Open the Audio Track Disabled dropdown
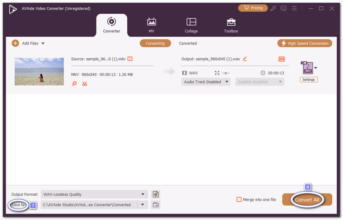The image size is (343, 220). click(x=206, y=82)
